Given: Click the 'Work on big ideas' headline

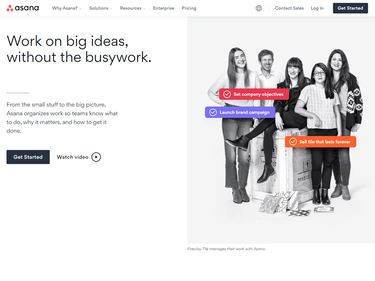Looking at the screenshot, I should (79, 49).
